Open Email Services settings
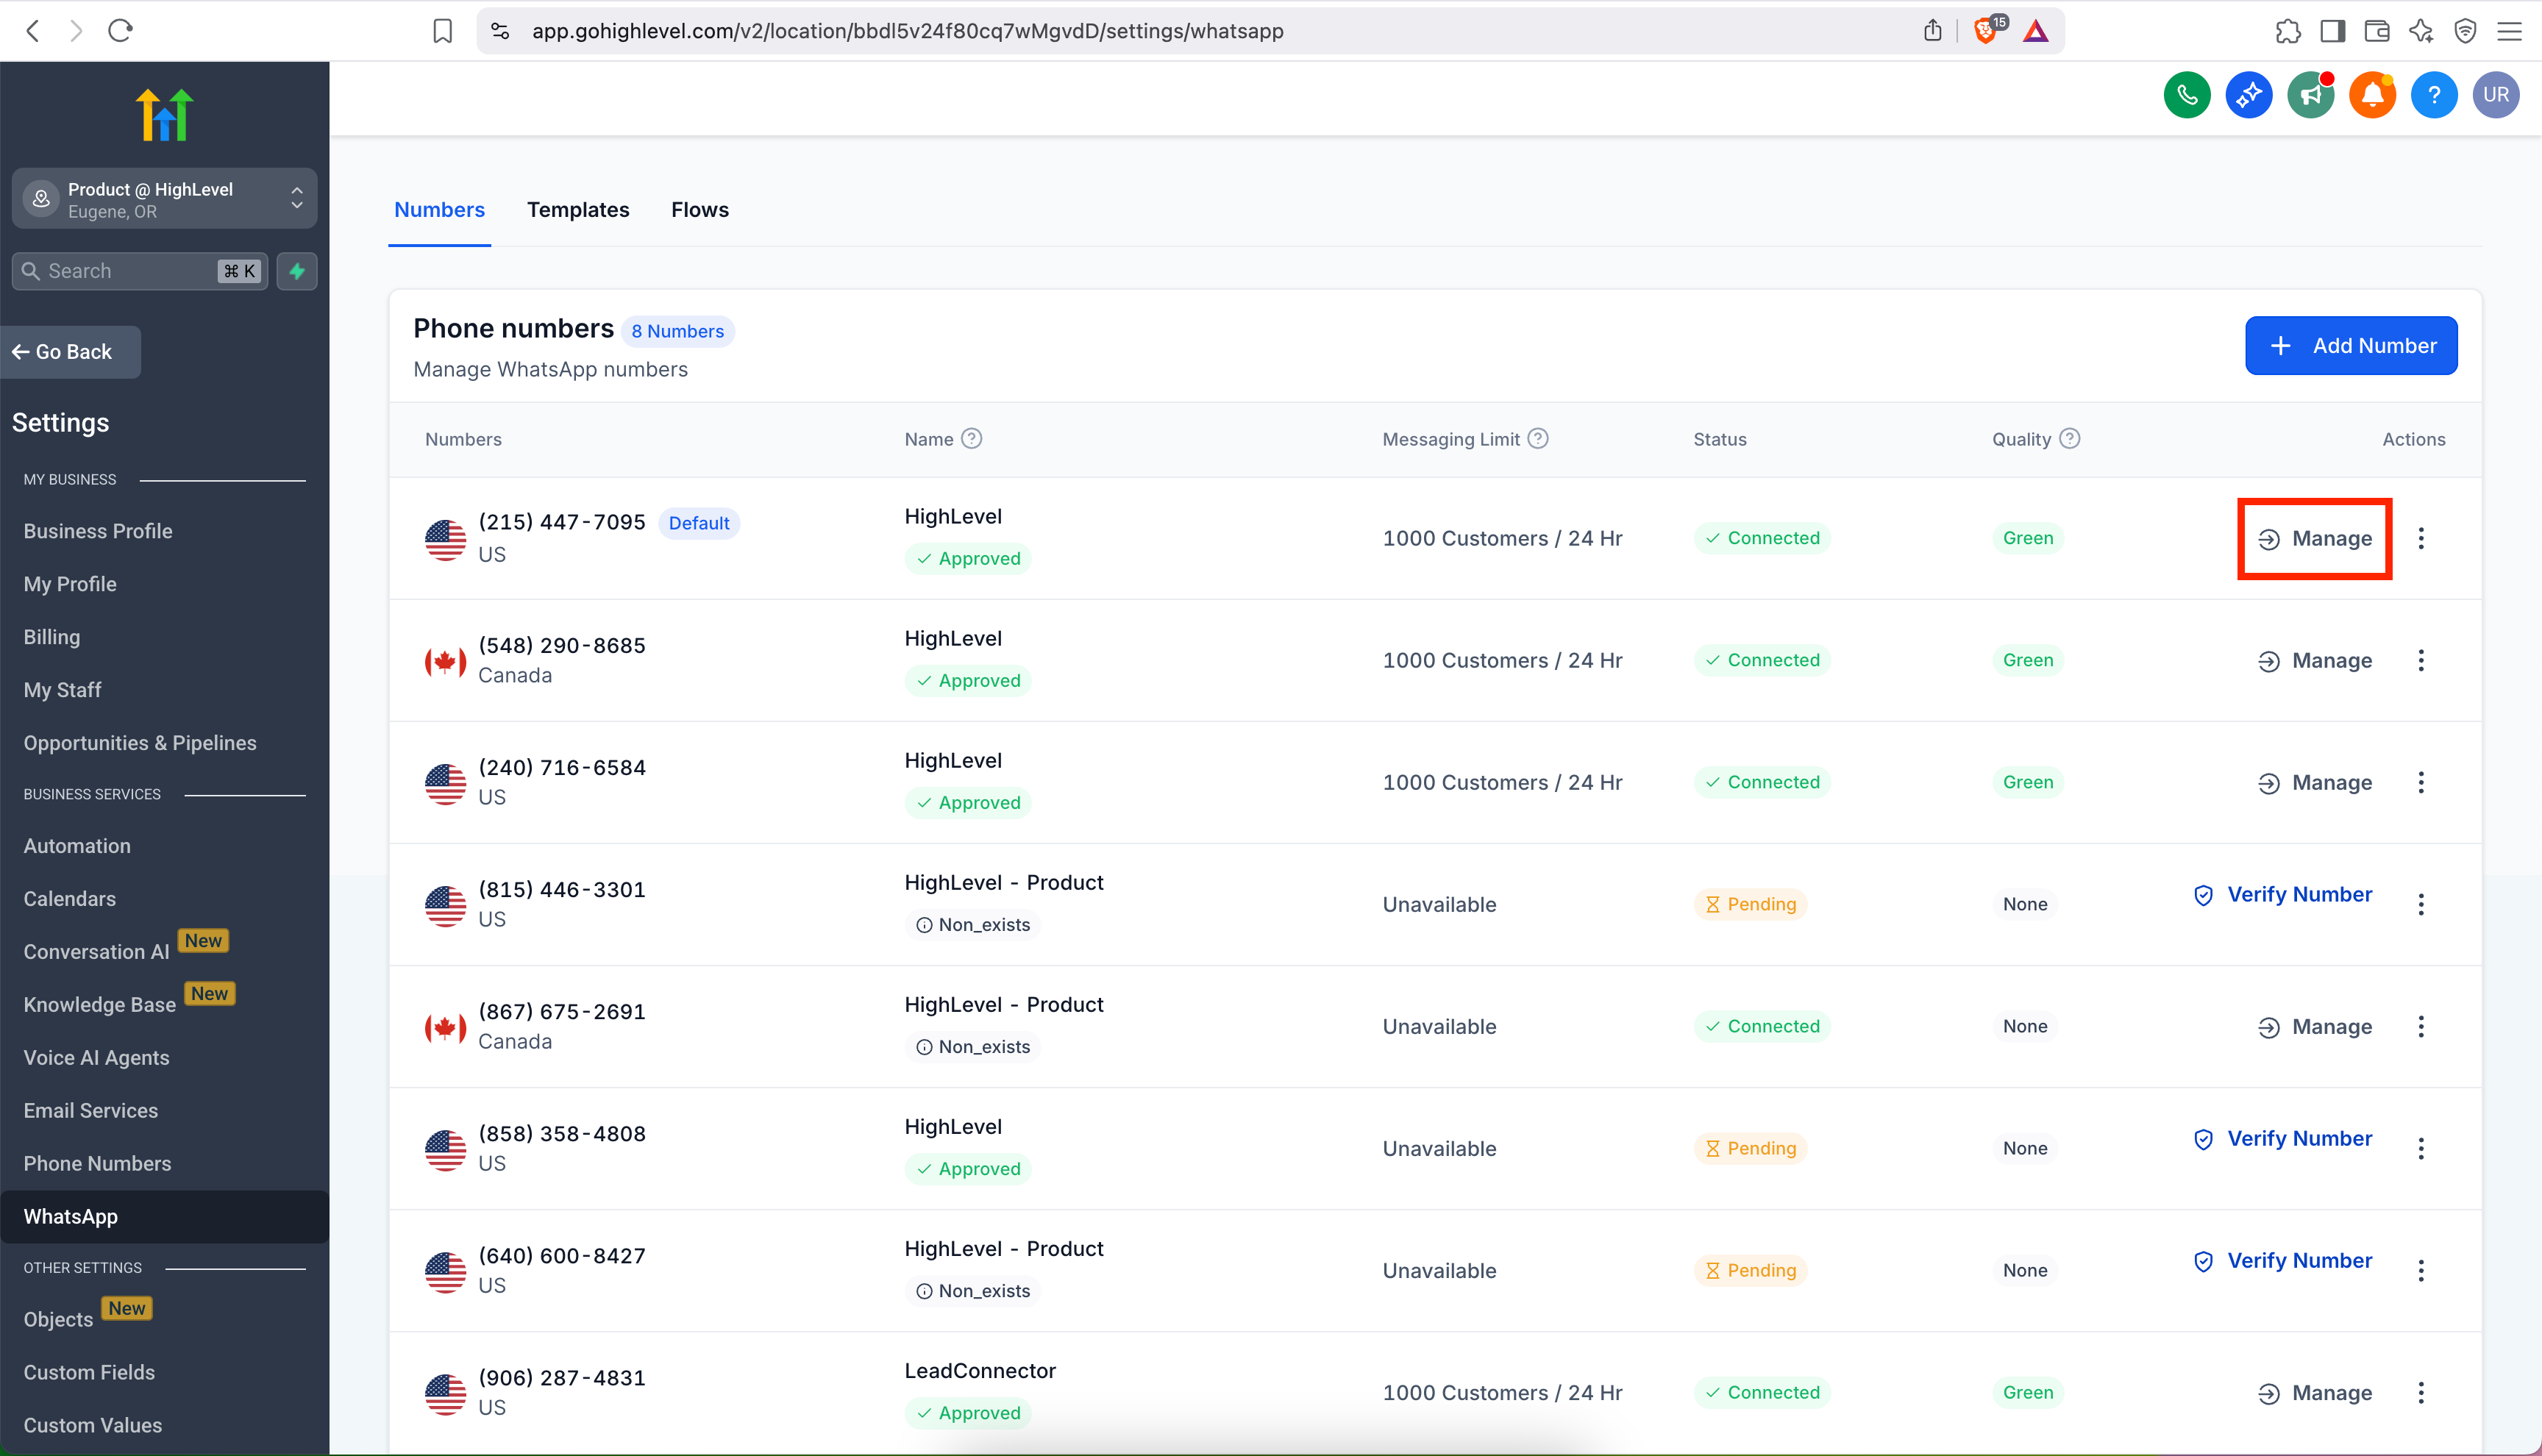Image resolution: width=2542 pixels, height=1456 pixels. 91,1111
